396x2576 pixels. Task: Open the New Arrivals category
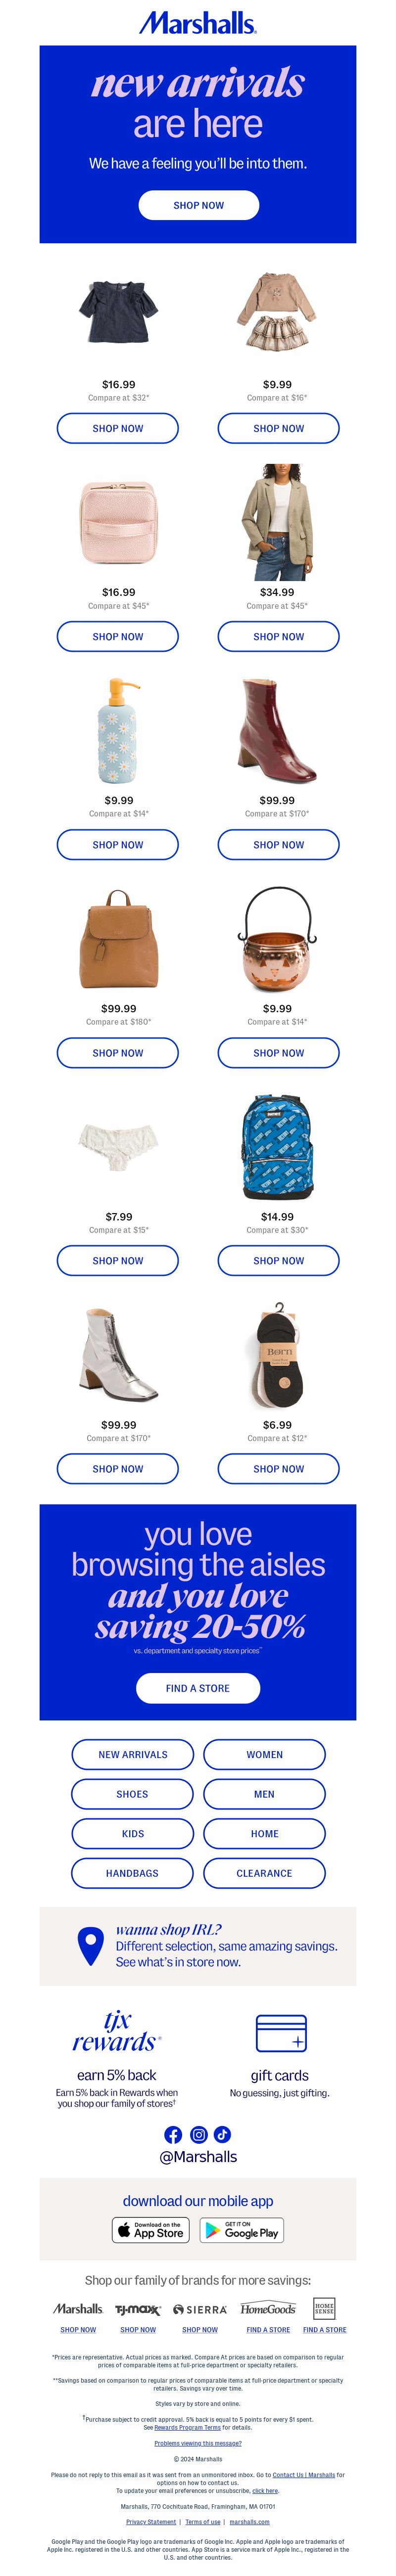[x=133, y=1754]
